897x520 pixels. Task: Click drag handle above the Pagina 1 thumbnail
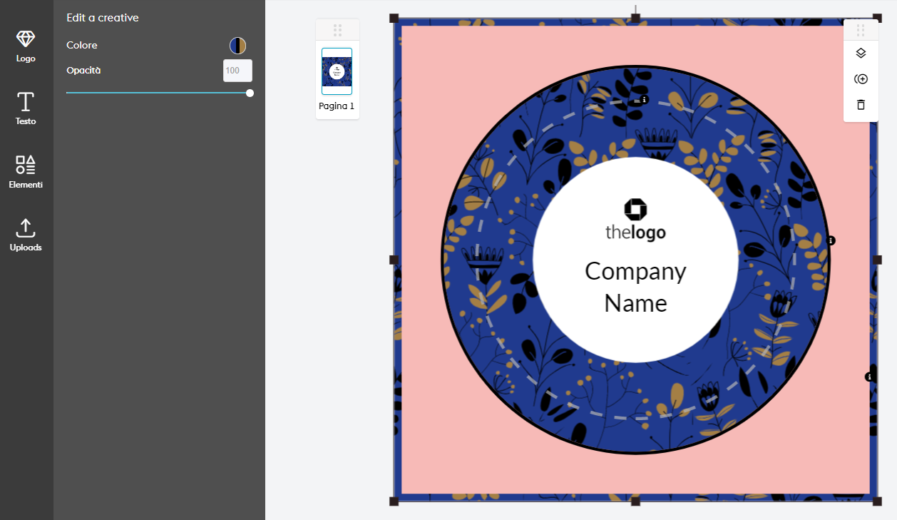(337, 30)
